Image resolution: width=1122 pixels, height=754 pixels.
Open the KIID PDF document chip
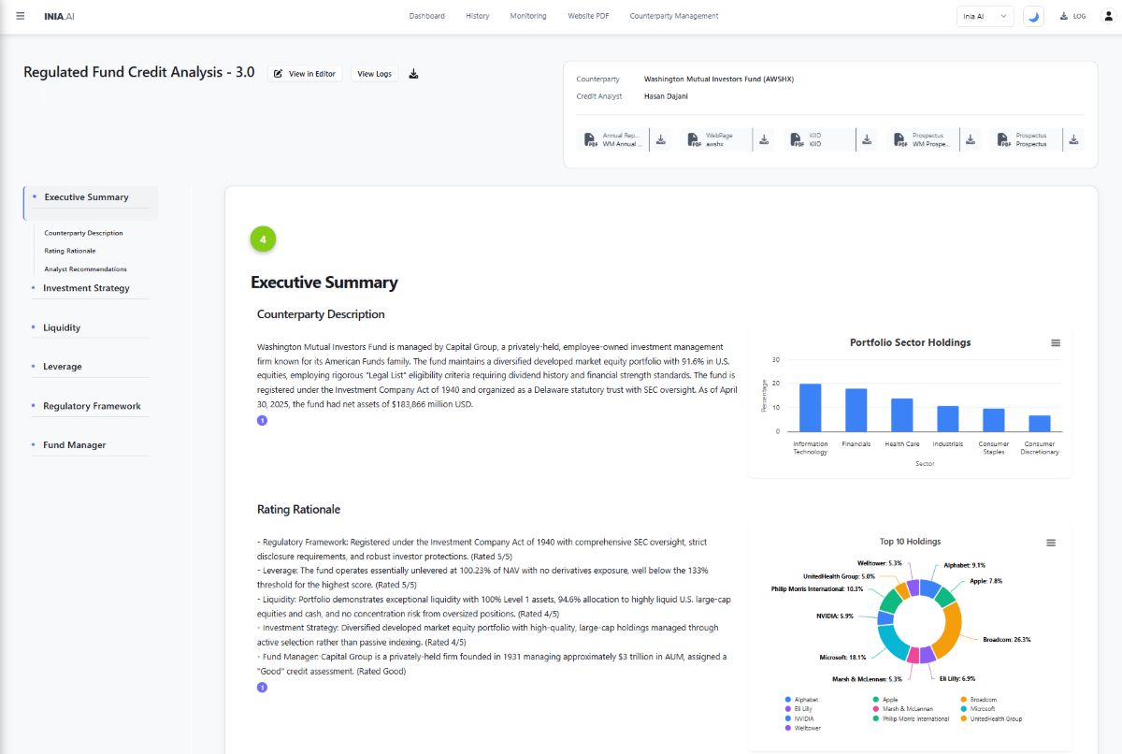coord(819,139)
